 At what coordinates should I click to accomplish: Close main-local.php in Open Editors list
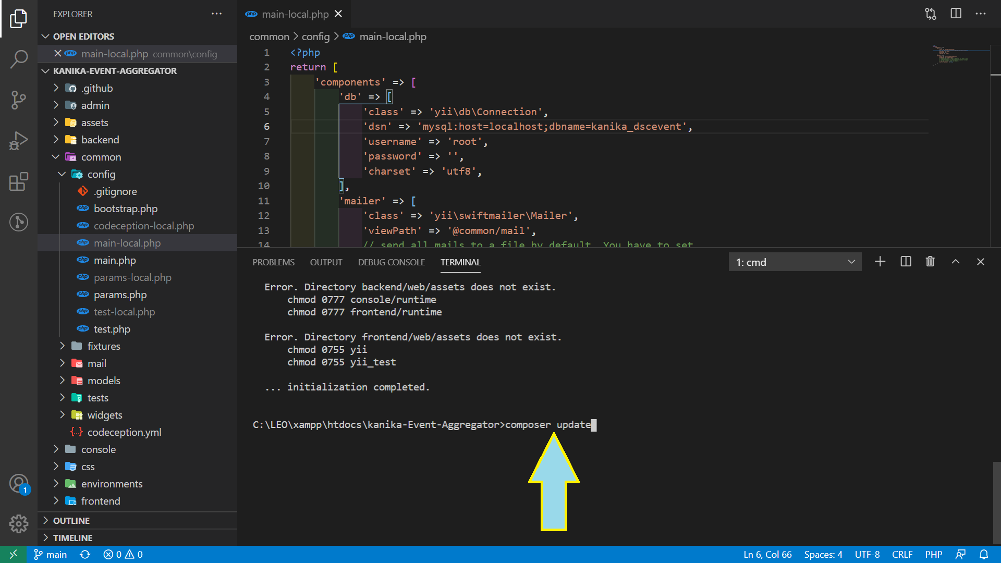click(58, 53)
